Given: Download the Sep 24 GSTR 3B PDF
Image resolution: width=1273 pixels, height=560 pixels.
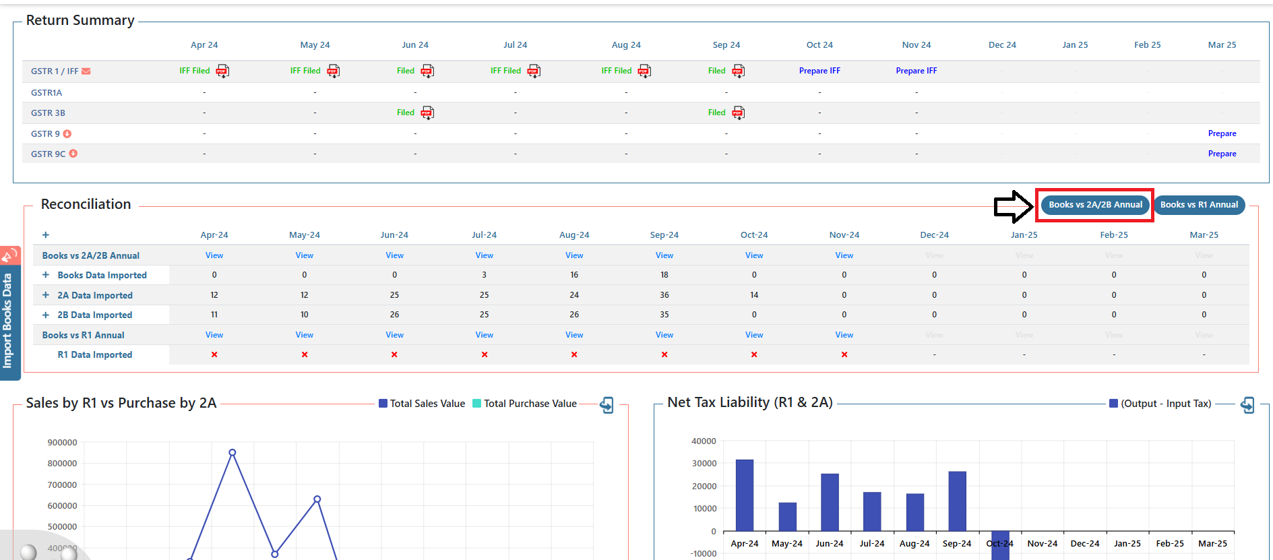Looking at the screenshot, I should (x=739, y=113).
